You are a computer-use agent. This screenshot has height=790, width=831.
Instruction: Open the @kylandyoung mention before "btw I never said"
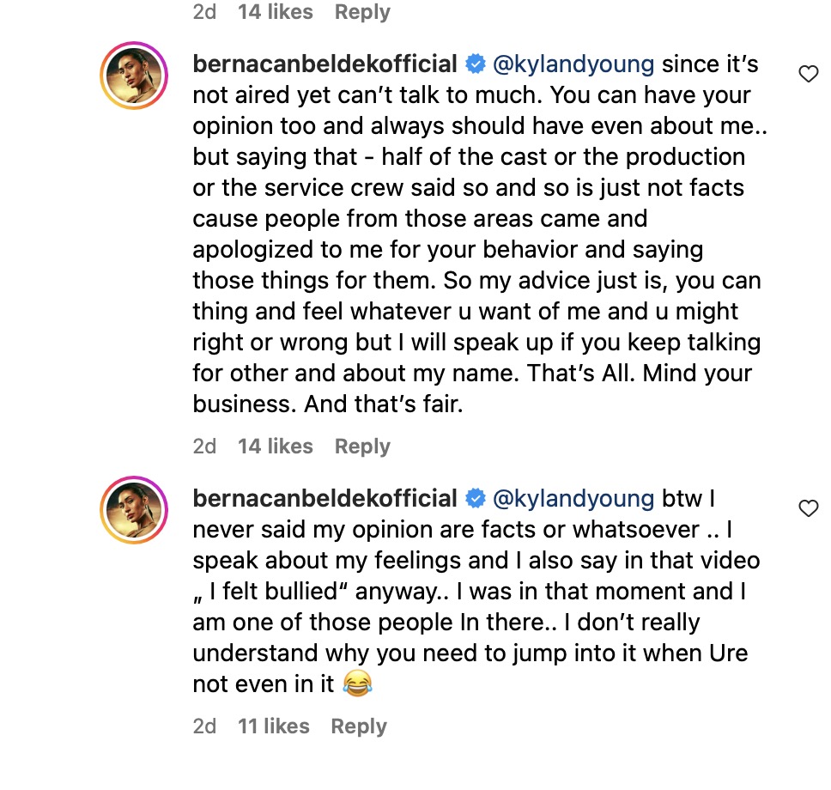(x=574, y=499)
